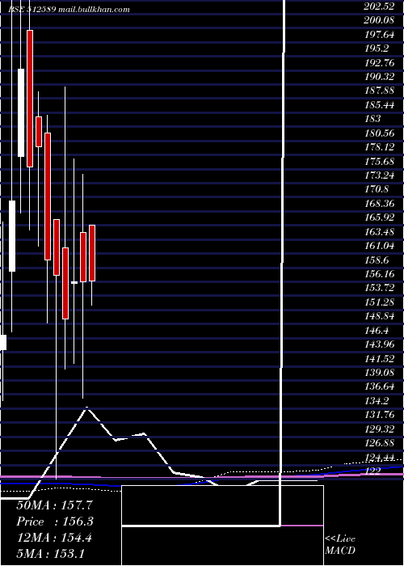Click the 153.72 price label
Image resolution: width=404 pixels, height=566 pixels.
coord(379,288)
